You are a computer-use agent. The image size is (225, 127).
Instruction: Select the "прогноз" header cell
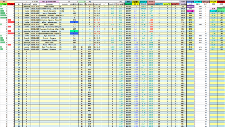[x=65, y=4]
